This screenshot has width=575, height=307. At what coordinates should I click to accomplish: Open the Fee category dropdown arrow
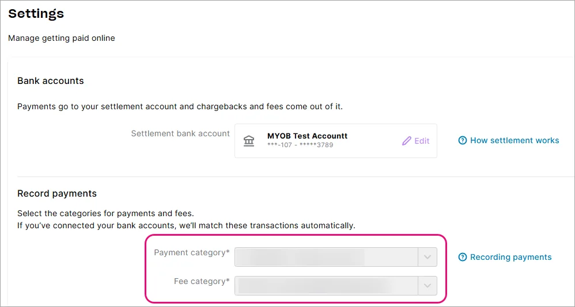tap(427, 285)
